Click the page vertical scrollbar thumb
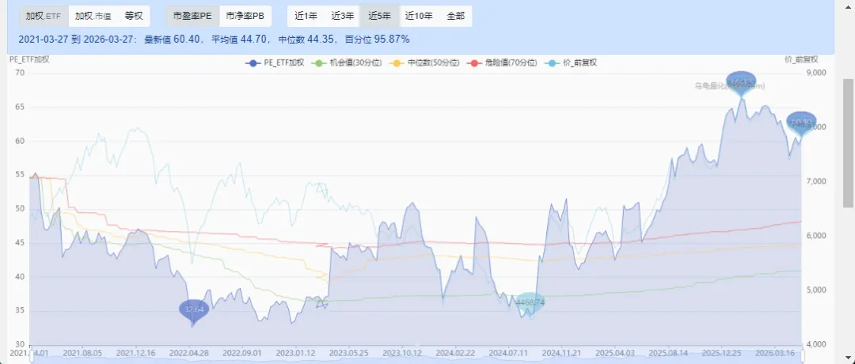 click(849, 142)
